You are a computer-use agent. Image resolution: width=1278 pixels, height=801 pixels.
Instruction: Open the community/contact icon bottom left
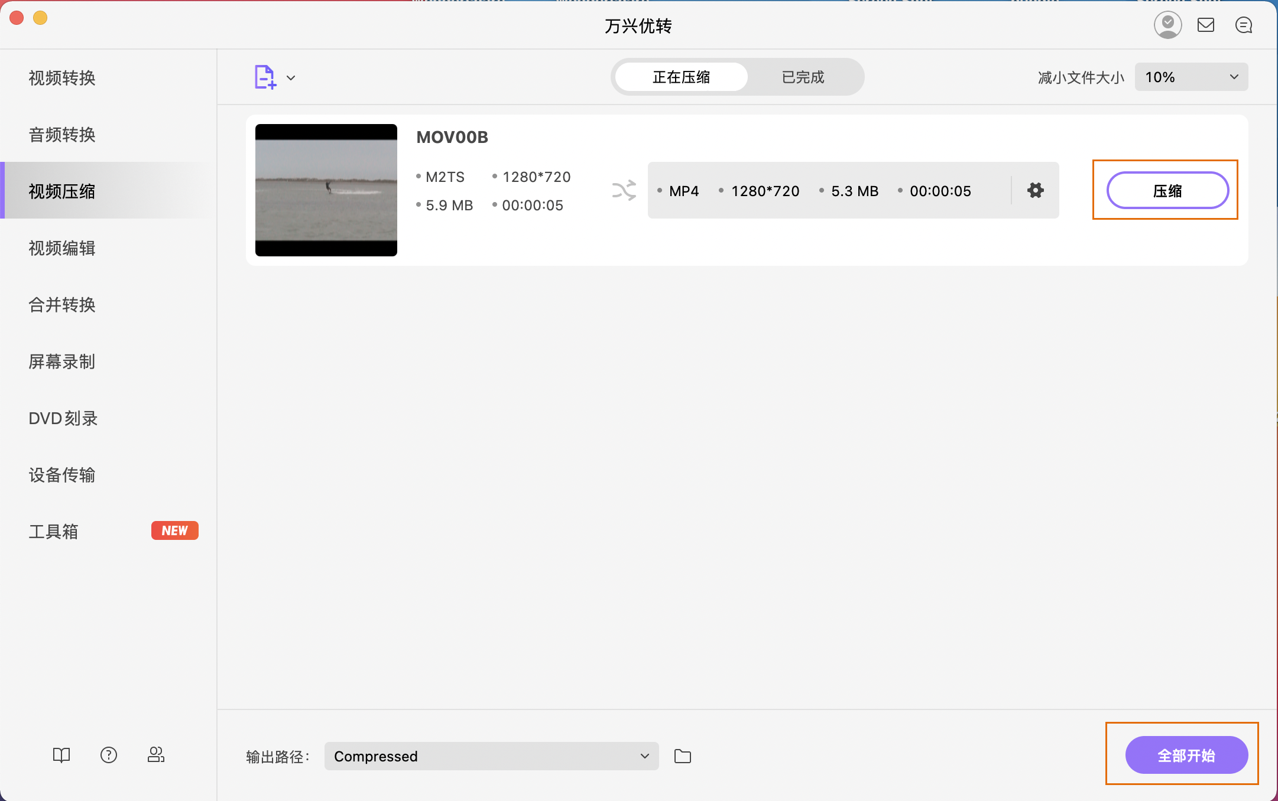(x=156, y=754)
